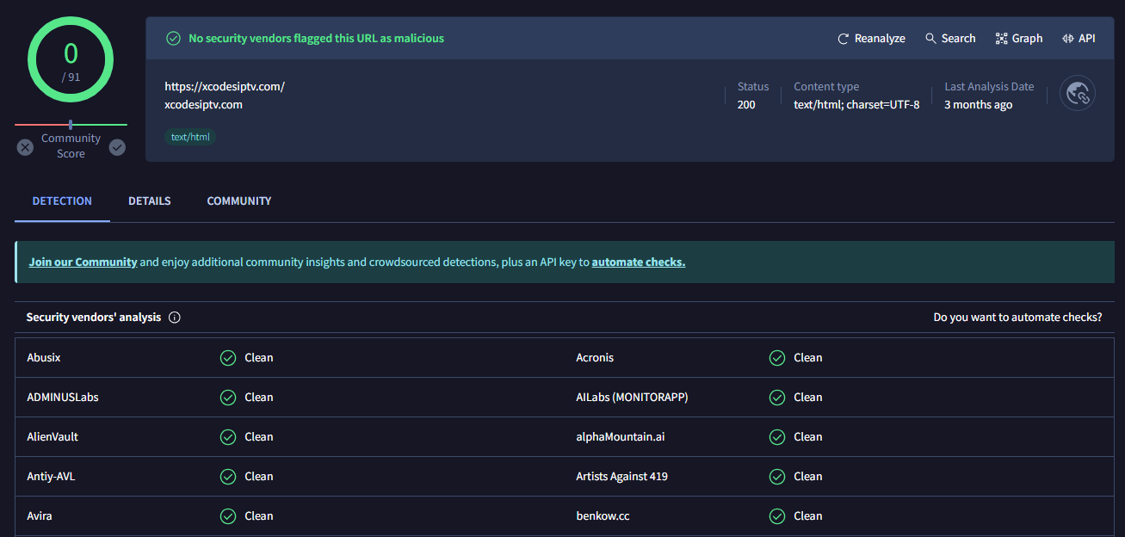Click the 0/91 detection score ring
The height and width of the screenshot is (537, 1125).
pos(70,59)
